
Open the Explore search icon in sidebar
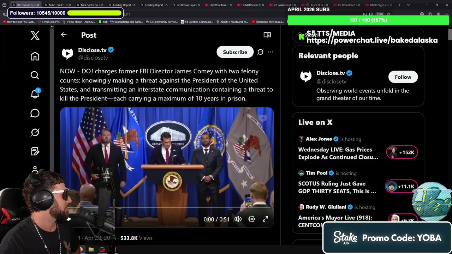(x=35, y=75)
